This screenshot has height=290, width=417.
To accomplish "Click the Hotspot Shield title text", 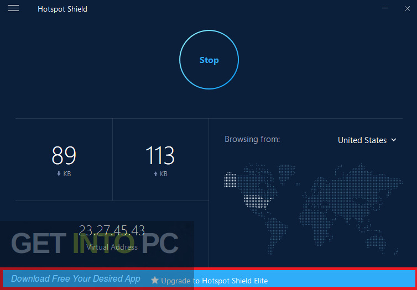I will click(x=62, y=9).
